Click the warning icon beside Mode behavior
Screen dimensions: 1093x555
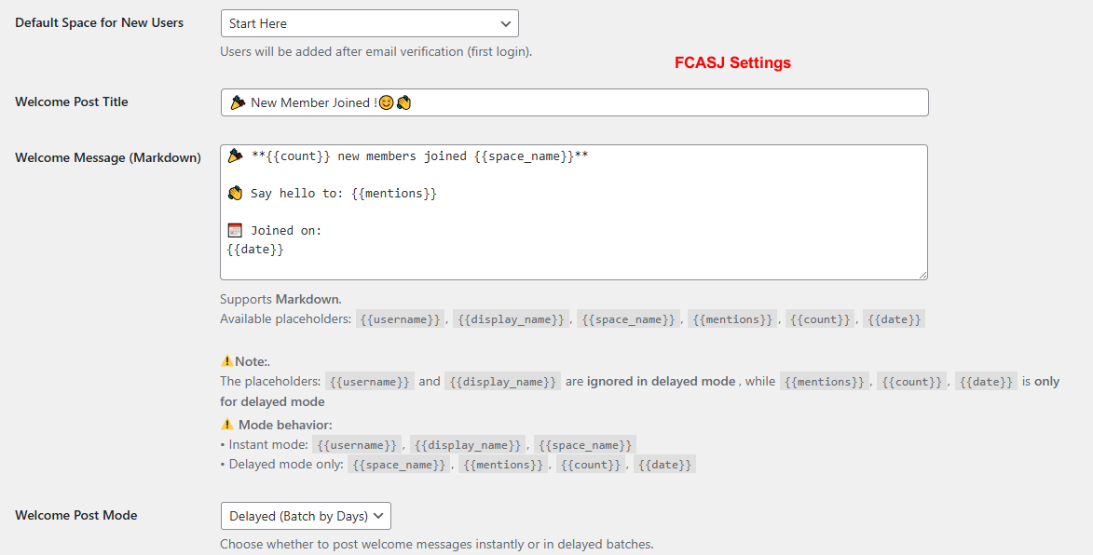pyautogui.click(x=226, y=424)
